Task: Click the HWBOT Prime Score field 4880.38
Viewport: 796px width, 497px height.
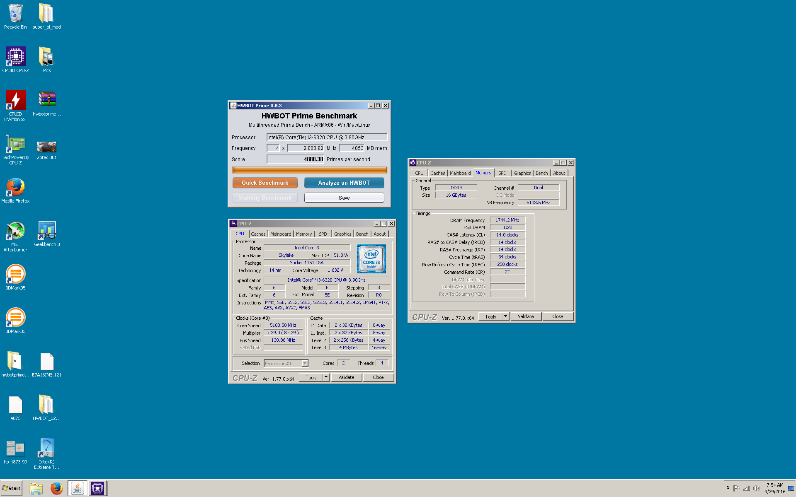Action: [295, 159]
